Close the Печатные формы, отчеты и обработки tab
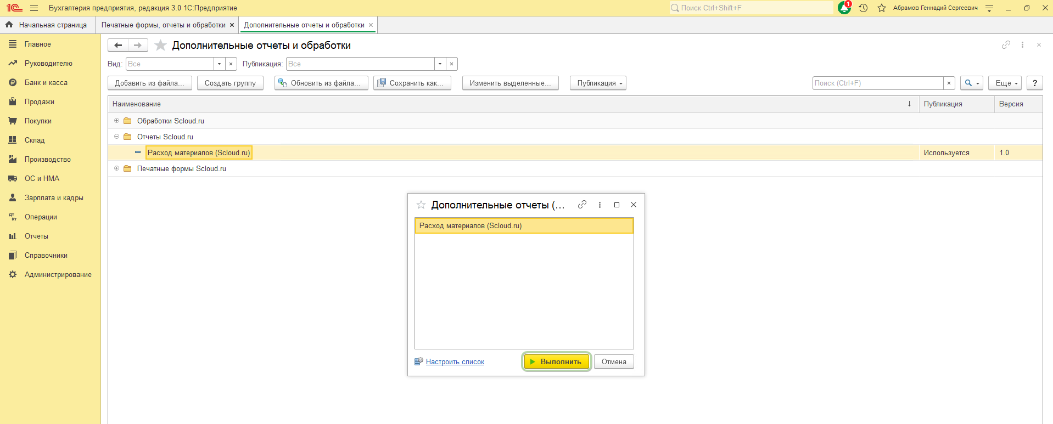The height and width of the screenshot is (424, 1053). coord(232,25)
